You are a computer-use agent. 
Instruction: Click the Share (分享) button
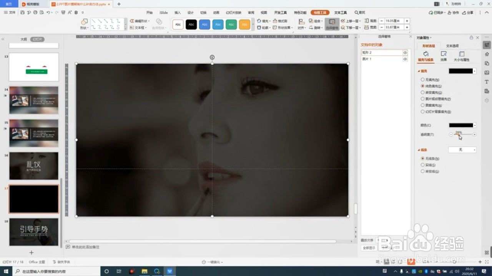468,13
